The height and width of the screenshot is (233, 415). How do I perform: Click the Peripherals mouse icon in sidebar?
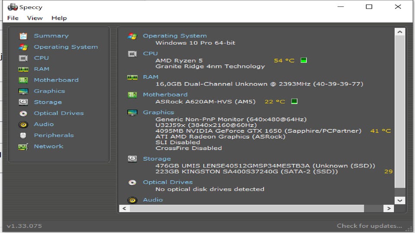pos(23,135)
